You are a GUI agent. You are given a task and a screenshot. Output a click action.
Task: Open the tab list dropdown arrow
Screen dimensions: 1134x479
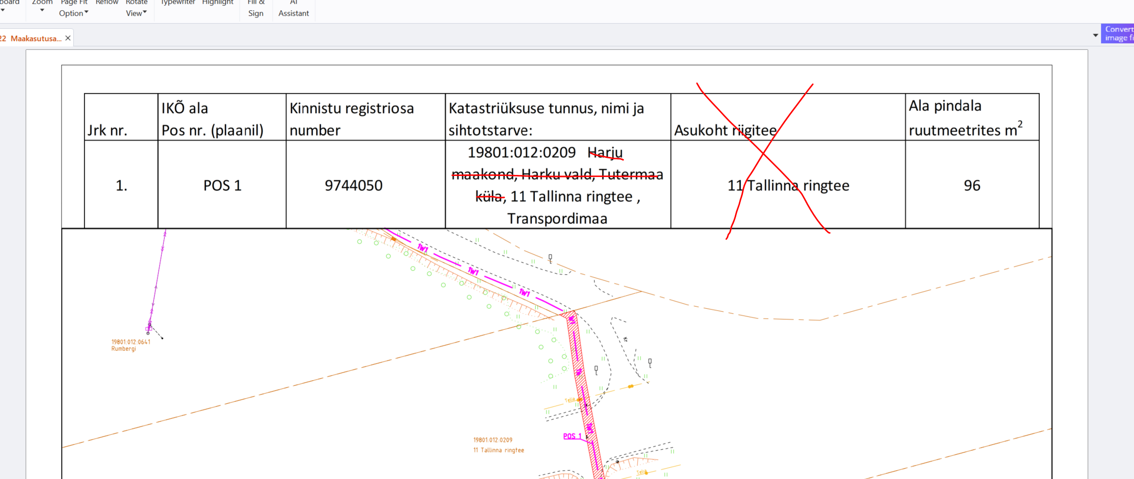[x=1095, y=35]
